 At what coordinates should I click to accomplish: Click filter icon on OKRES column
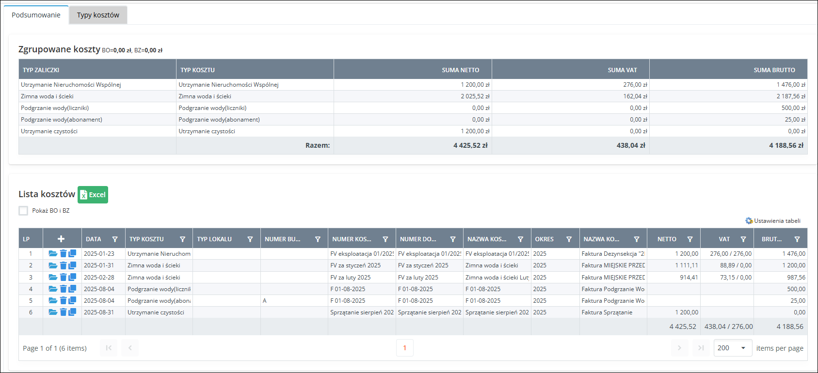(x=569, y=239)
